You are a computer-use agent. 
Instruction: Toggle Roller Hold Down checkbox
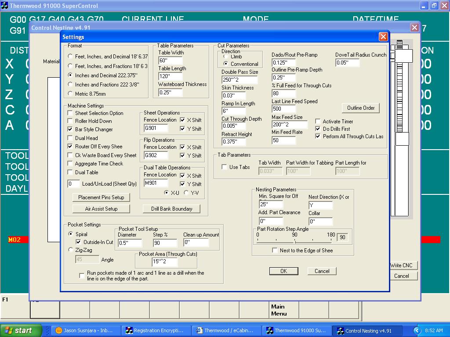coord(70,121)
